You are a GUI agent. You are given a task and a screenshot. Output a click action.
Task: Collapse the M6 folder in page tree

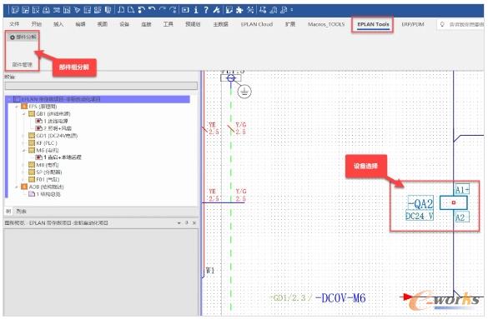[x=23, y=150]
